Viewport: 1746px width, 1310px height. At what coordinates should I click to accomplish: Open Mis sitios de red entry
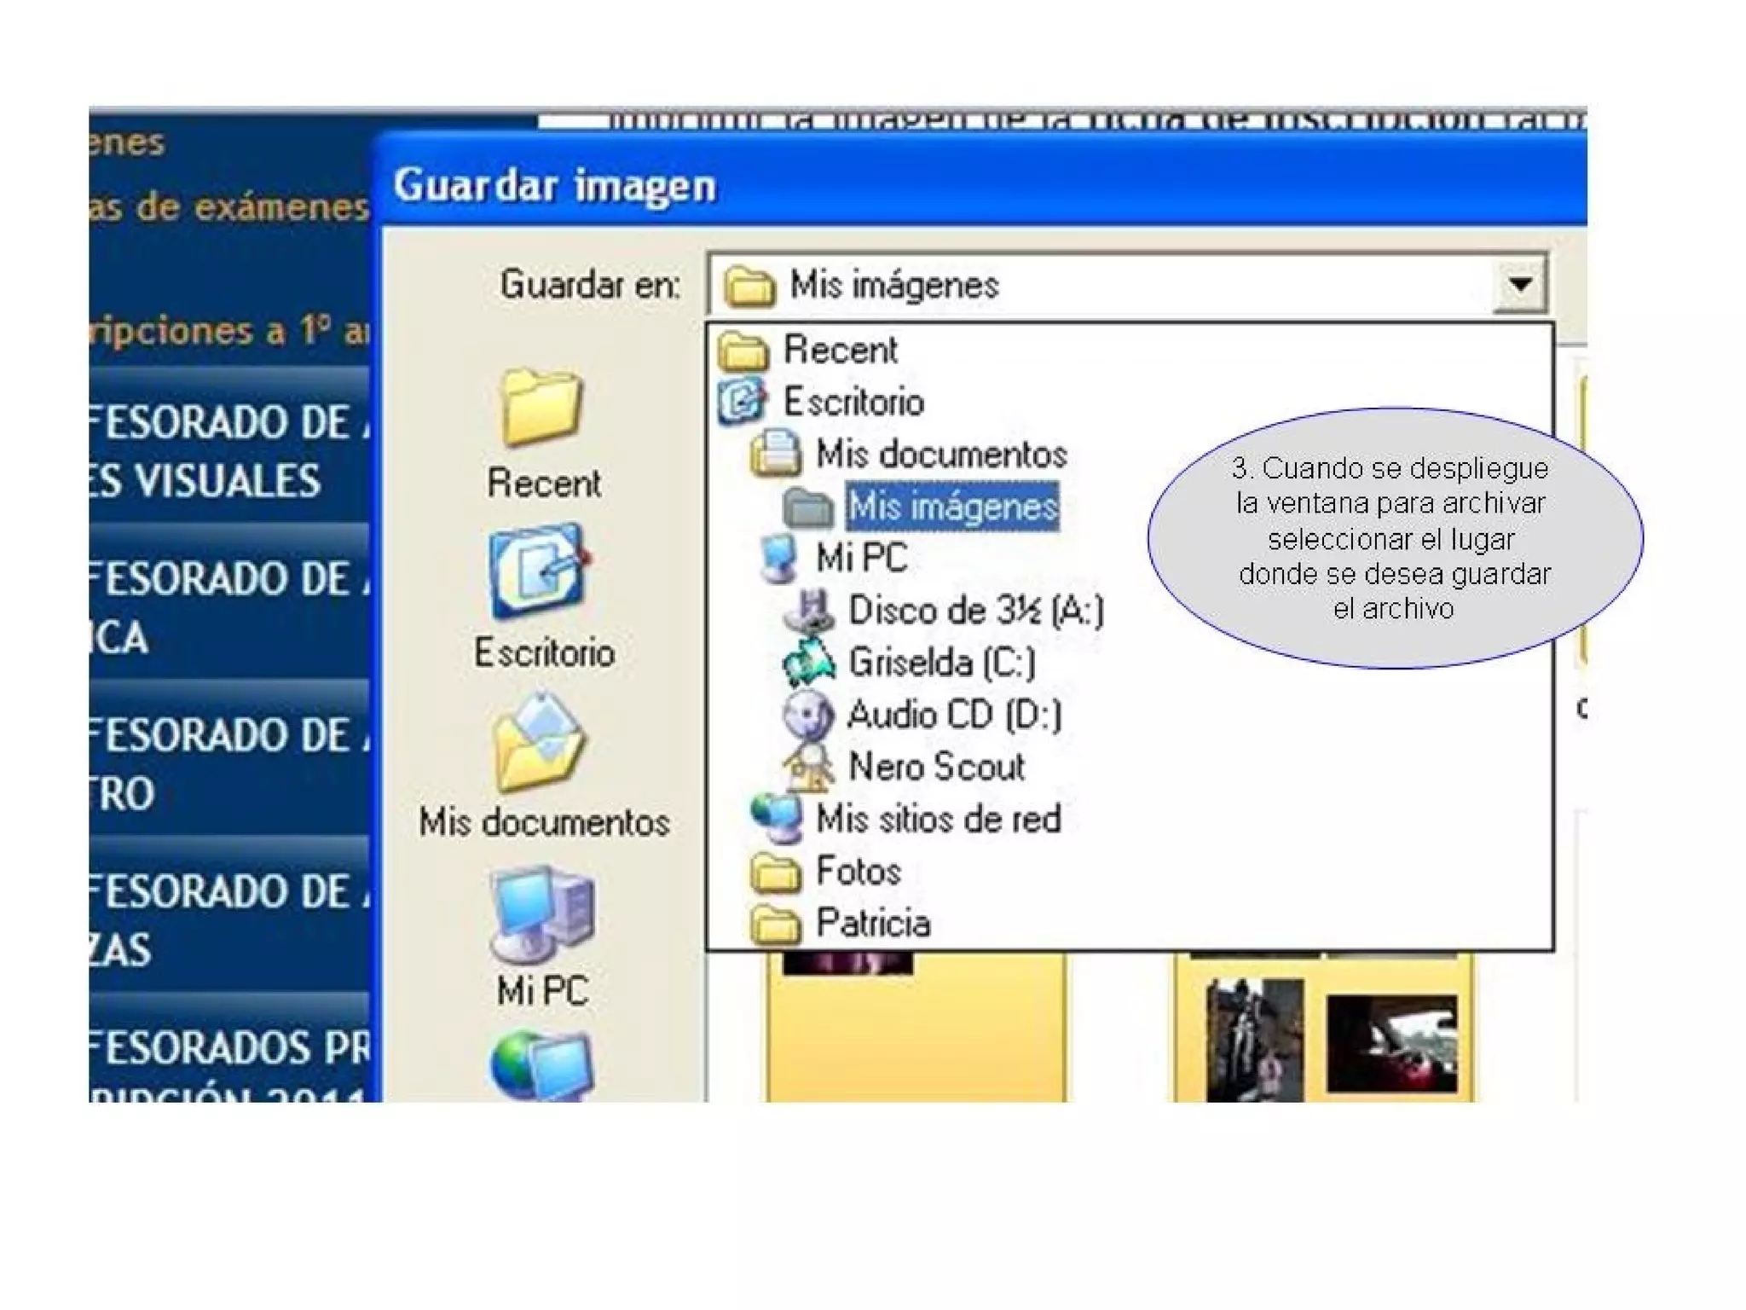(938, 819)
